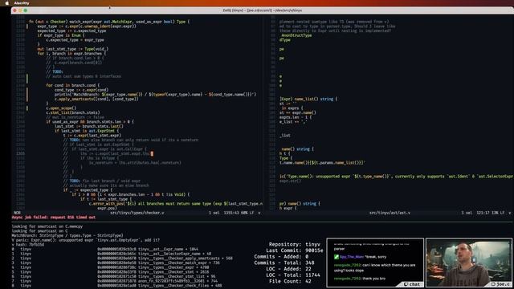Click the 'fn (mut c Checker) match_expr' line
The width and height of the screenshot is (514, 289).
[109, 22]
